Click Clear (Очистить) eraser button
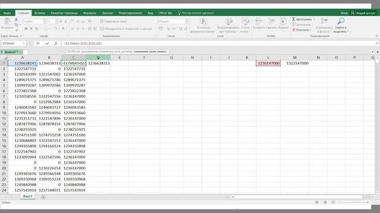Screen dimensions: 380x213 coord(301,30)
